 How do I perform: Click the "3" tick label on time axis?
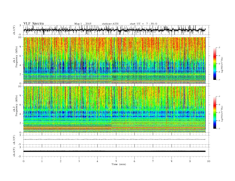point(79,161)
